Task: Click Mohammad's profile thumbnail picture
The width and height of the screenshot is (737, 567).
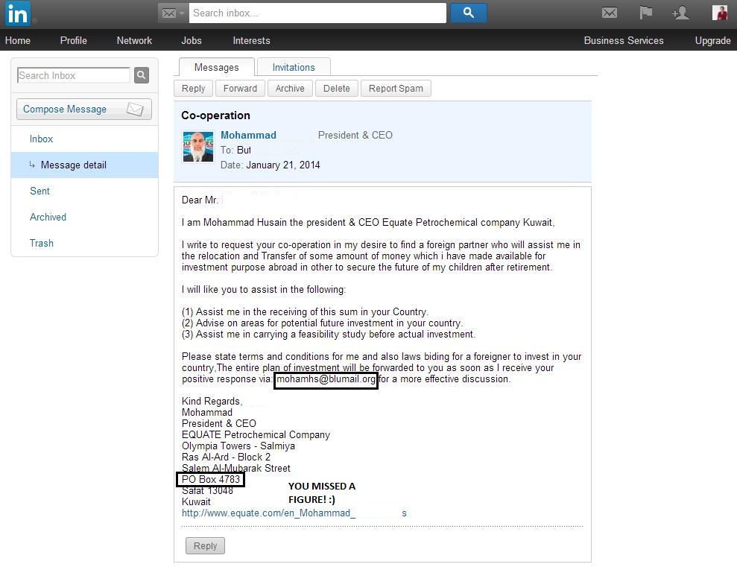Action: (x=197, y=146)
